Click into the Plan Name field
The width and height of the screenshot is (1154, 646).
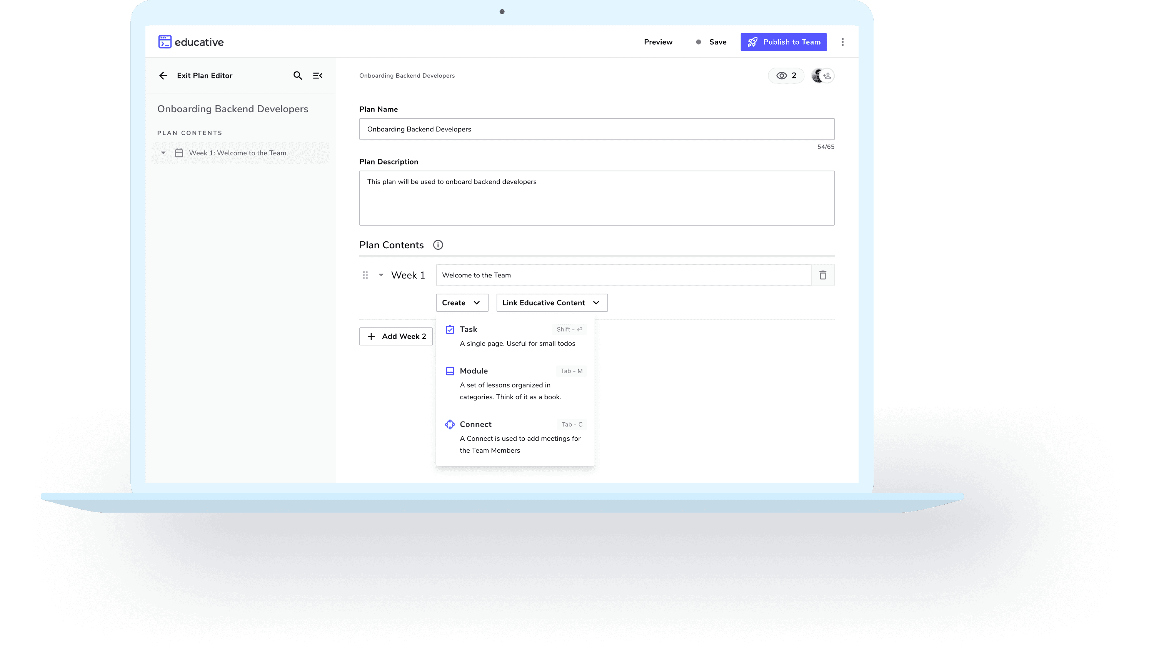(596, 129)
